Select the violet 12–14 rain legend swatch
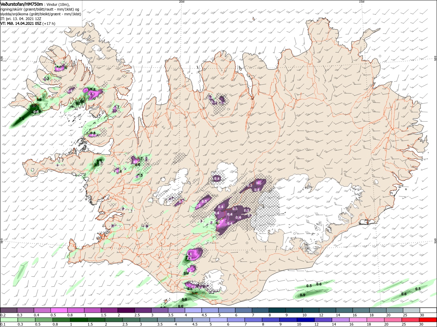Image resolution: width=437 pixels, height=327 pixels. [323, 320]
